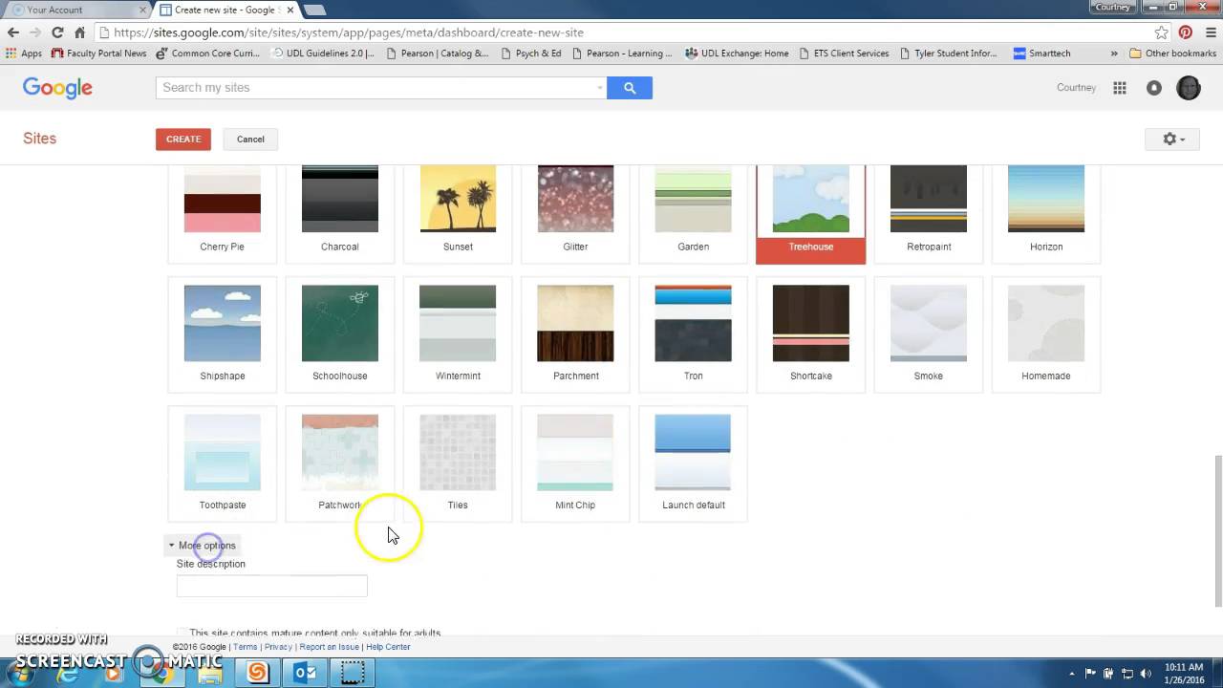1223x688 pixels.
Task: Open ETS Client Services bookmark
Action: (x=845, y=54)
